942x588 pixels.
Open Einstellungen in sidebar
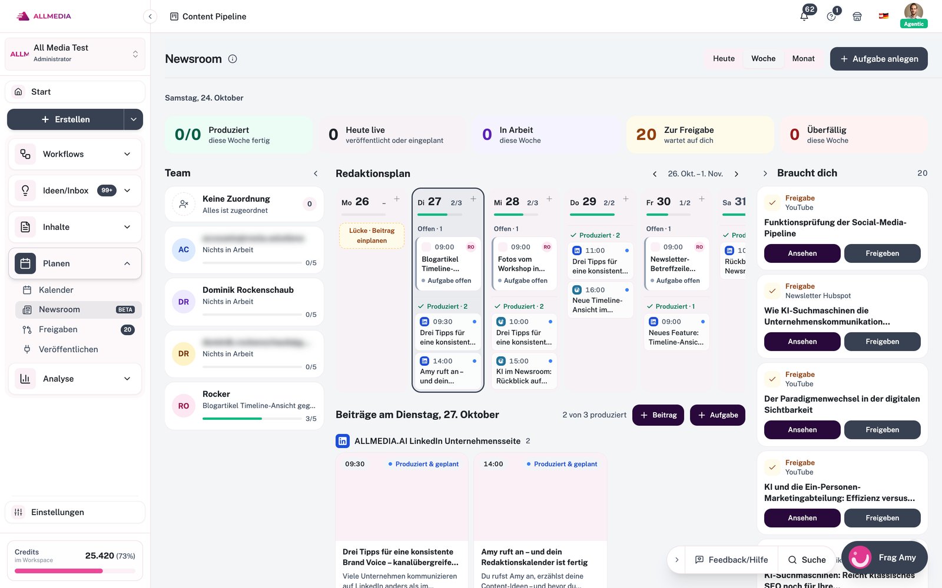click(x=75, y=512)
